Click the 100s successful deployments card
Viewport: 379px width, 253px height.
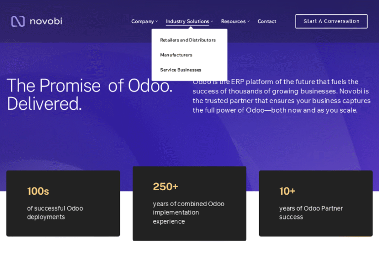point(63,203)
